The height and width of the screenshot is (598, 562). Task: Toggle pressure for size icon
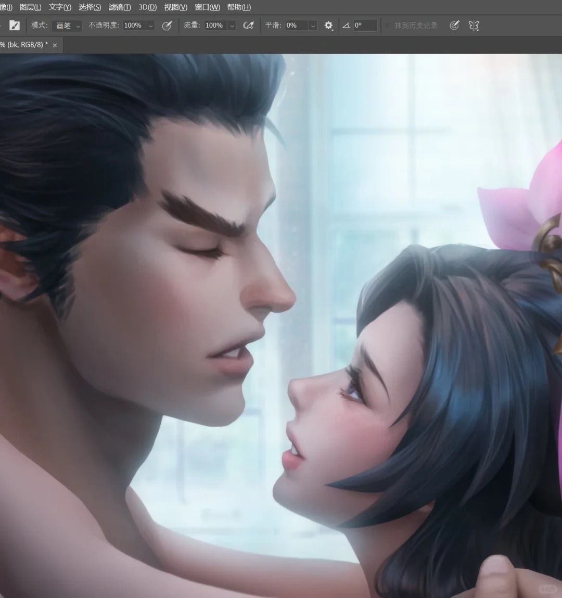coord(454,26)
